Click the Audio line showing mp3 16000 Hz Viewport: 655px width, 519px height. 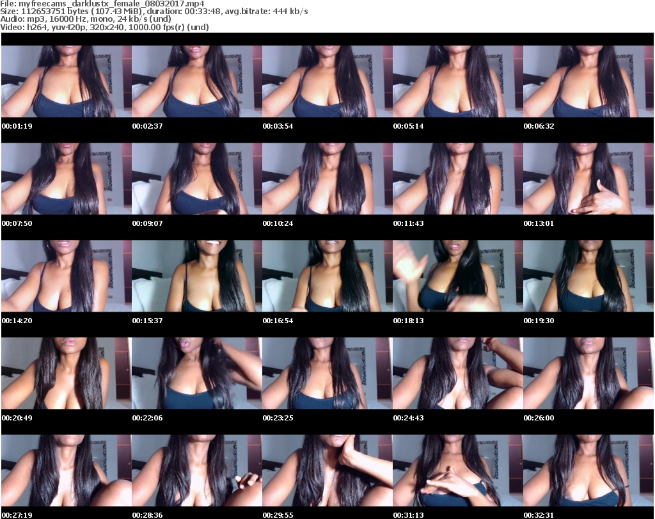click(86, 19)
